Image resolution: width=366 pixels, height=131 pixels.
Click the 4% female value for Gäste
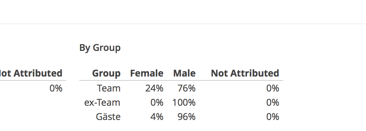(157, 117)
